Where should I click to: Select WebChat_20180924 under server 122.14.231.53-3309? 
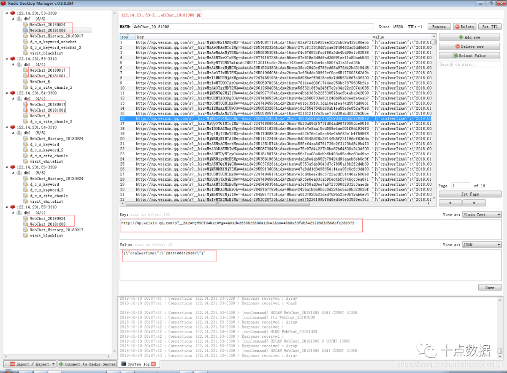point(47,24)
